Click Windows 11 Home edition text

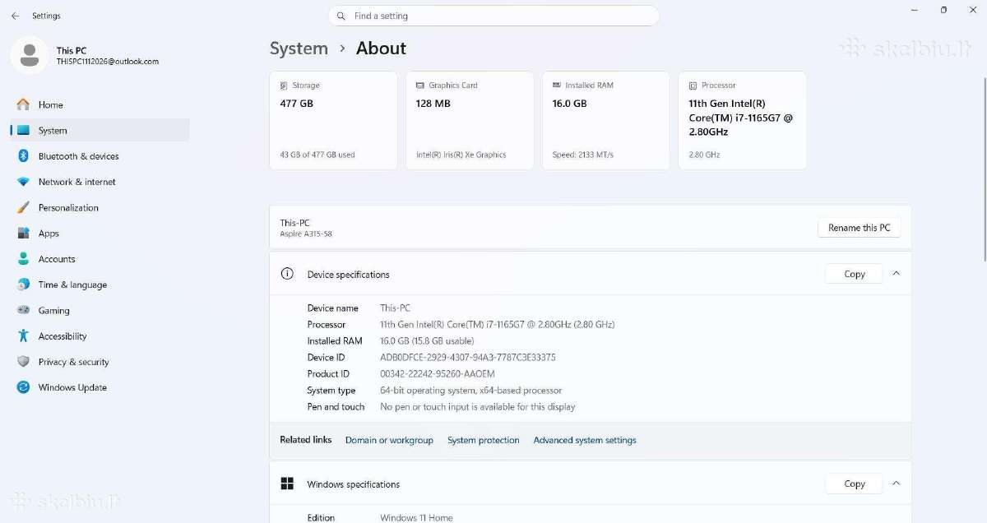pyautogui.click(x=416, y=517)
